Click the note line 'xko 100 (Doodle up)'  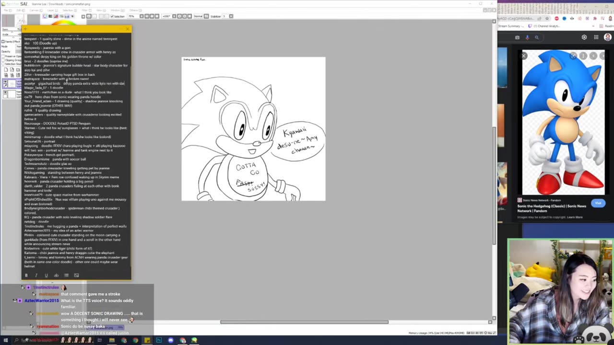coord(40,43)
